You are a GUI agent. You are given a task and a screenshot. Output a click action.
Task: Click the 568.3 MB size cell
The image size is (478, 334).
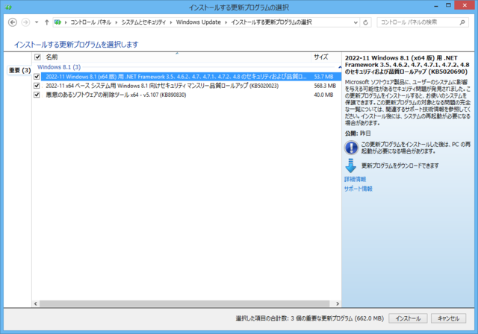325,86
